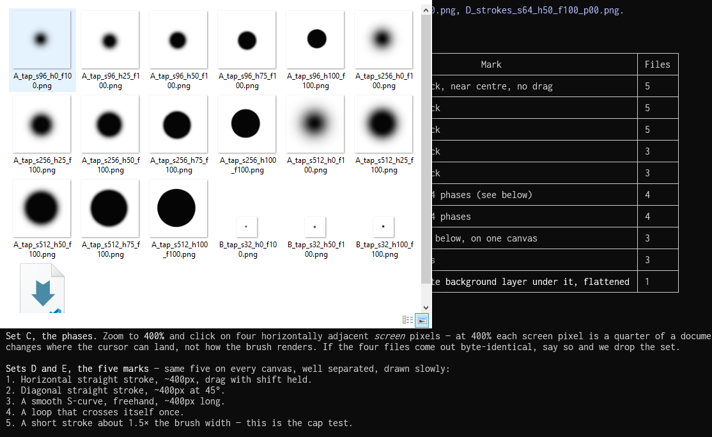Select the A_tap_s96_h0_f100.png thumbnail
Image resolution: width=712 pixels, height=437 pixels.
(42, 40)
